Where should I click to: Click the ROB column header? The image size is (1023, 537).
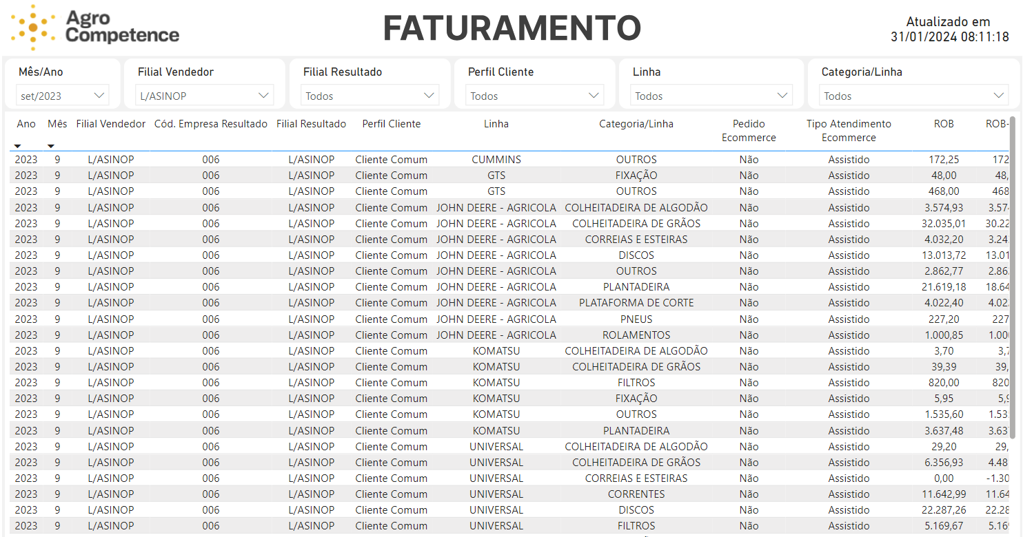point(944,124)
